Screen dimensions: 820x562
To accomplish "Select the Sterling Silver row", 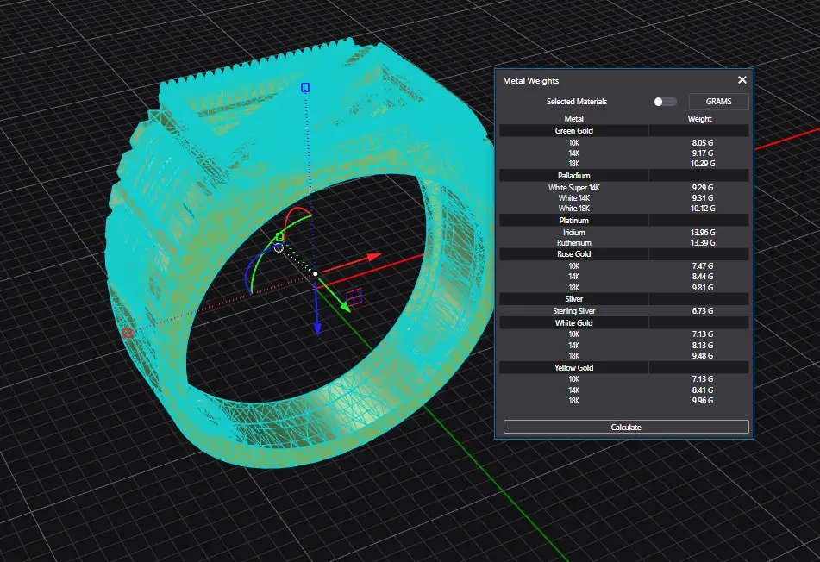I will [x=573, y=310].
